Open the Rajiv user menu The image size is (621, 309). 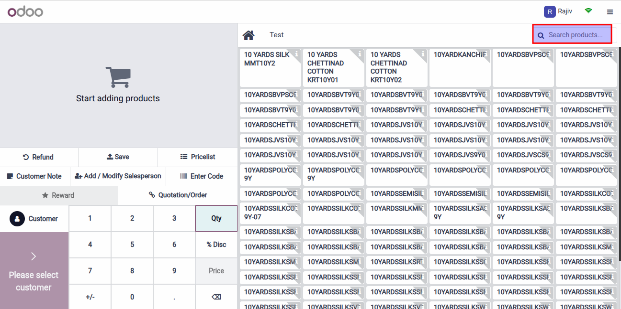[x=558, y=11]
